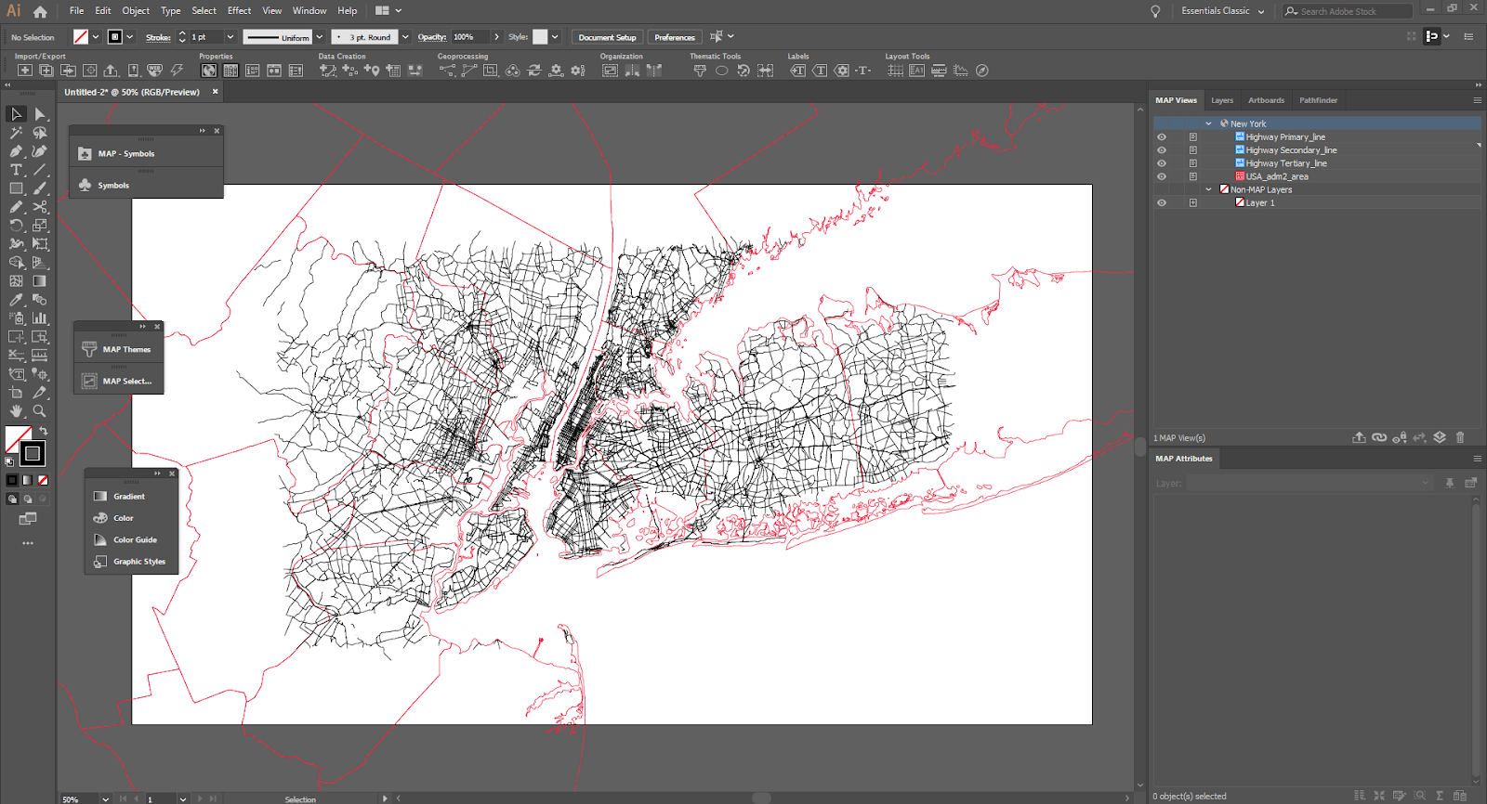Screen dimensions: 1487x804
Task: Open Edit Toolbar three-dots button
Action: (28, 543)
